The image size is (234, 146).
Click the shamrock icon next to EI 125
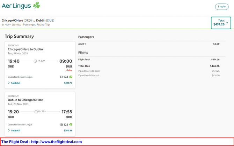click(71, 124)
